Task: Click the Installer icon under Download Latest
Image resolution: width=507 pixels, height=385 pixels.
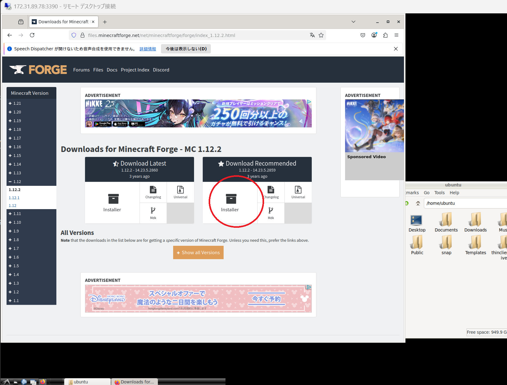Action: [113, 199]
